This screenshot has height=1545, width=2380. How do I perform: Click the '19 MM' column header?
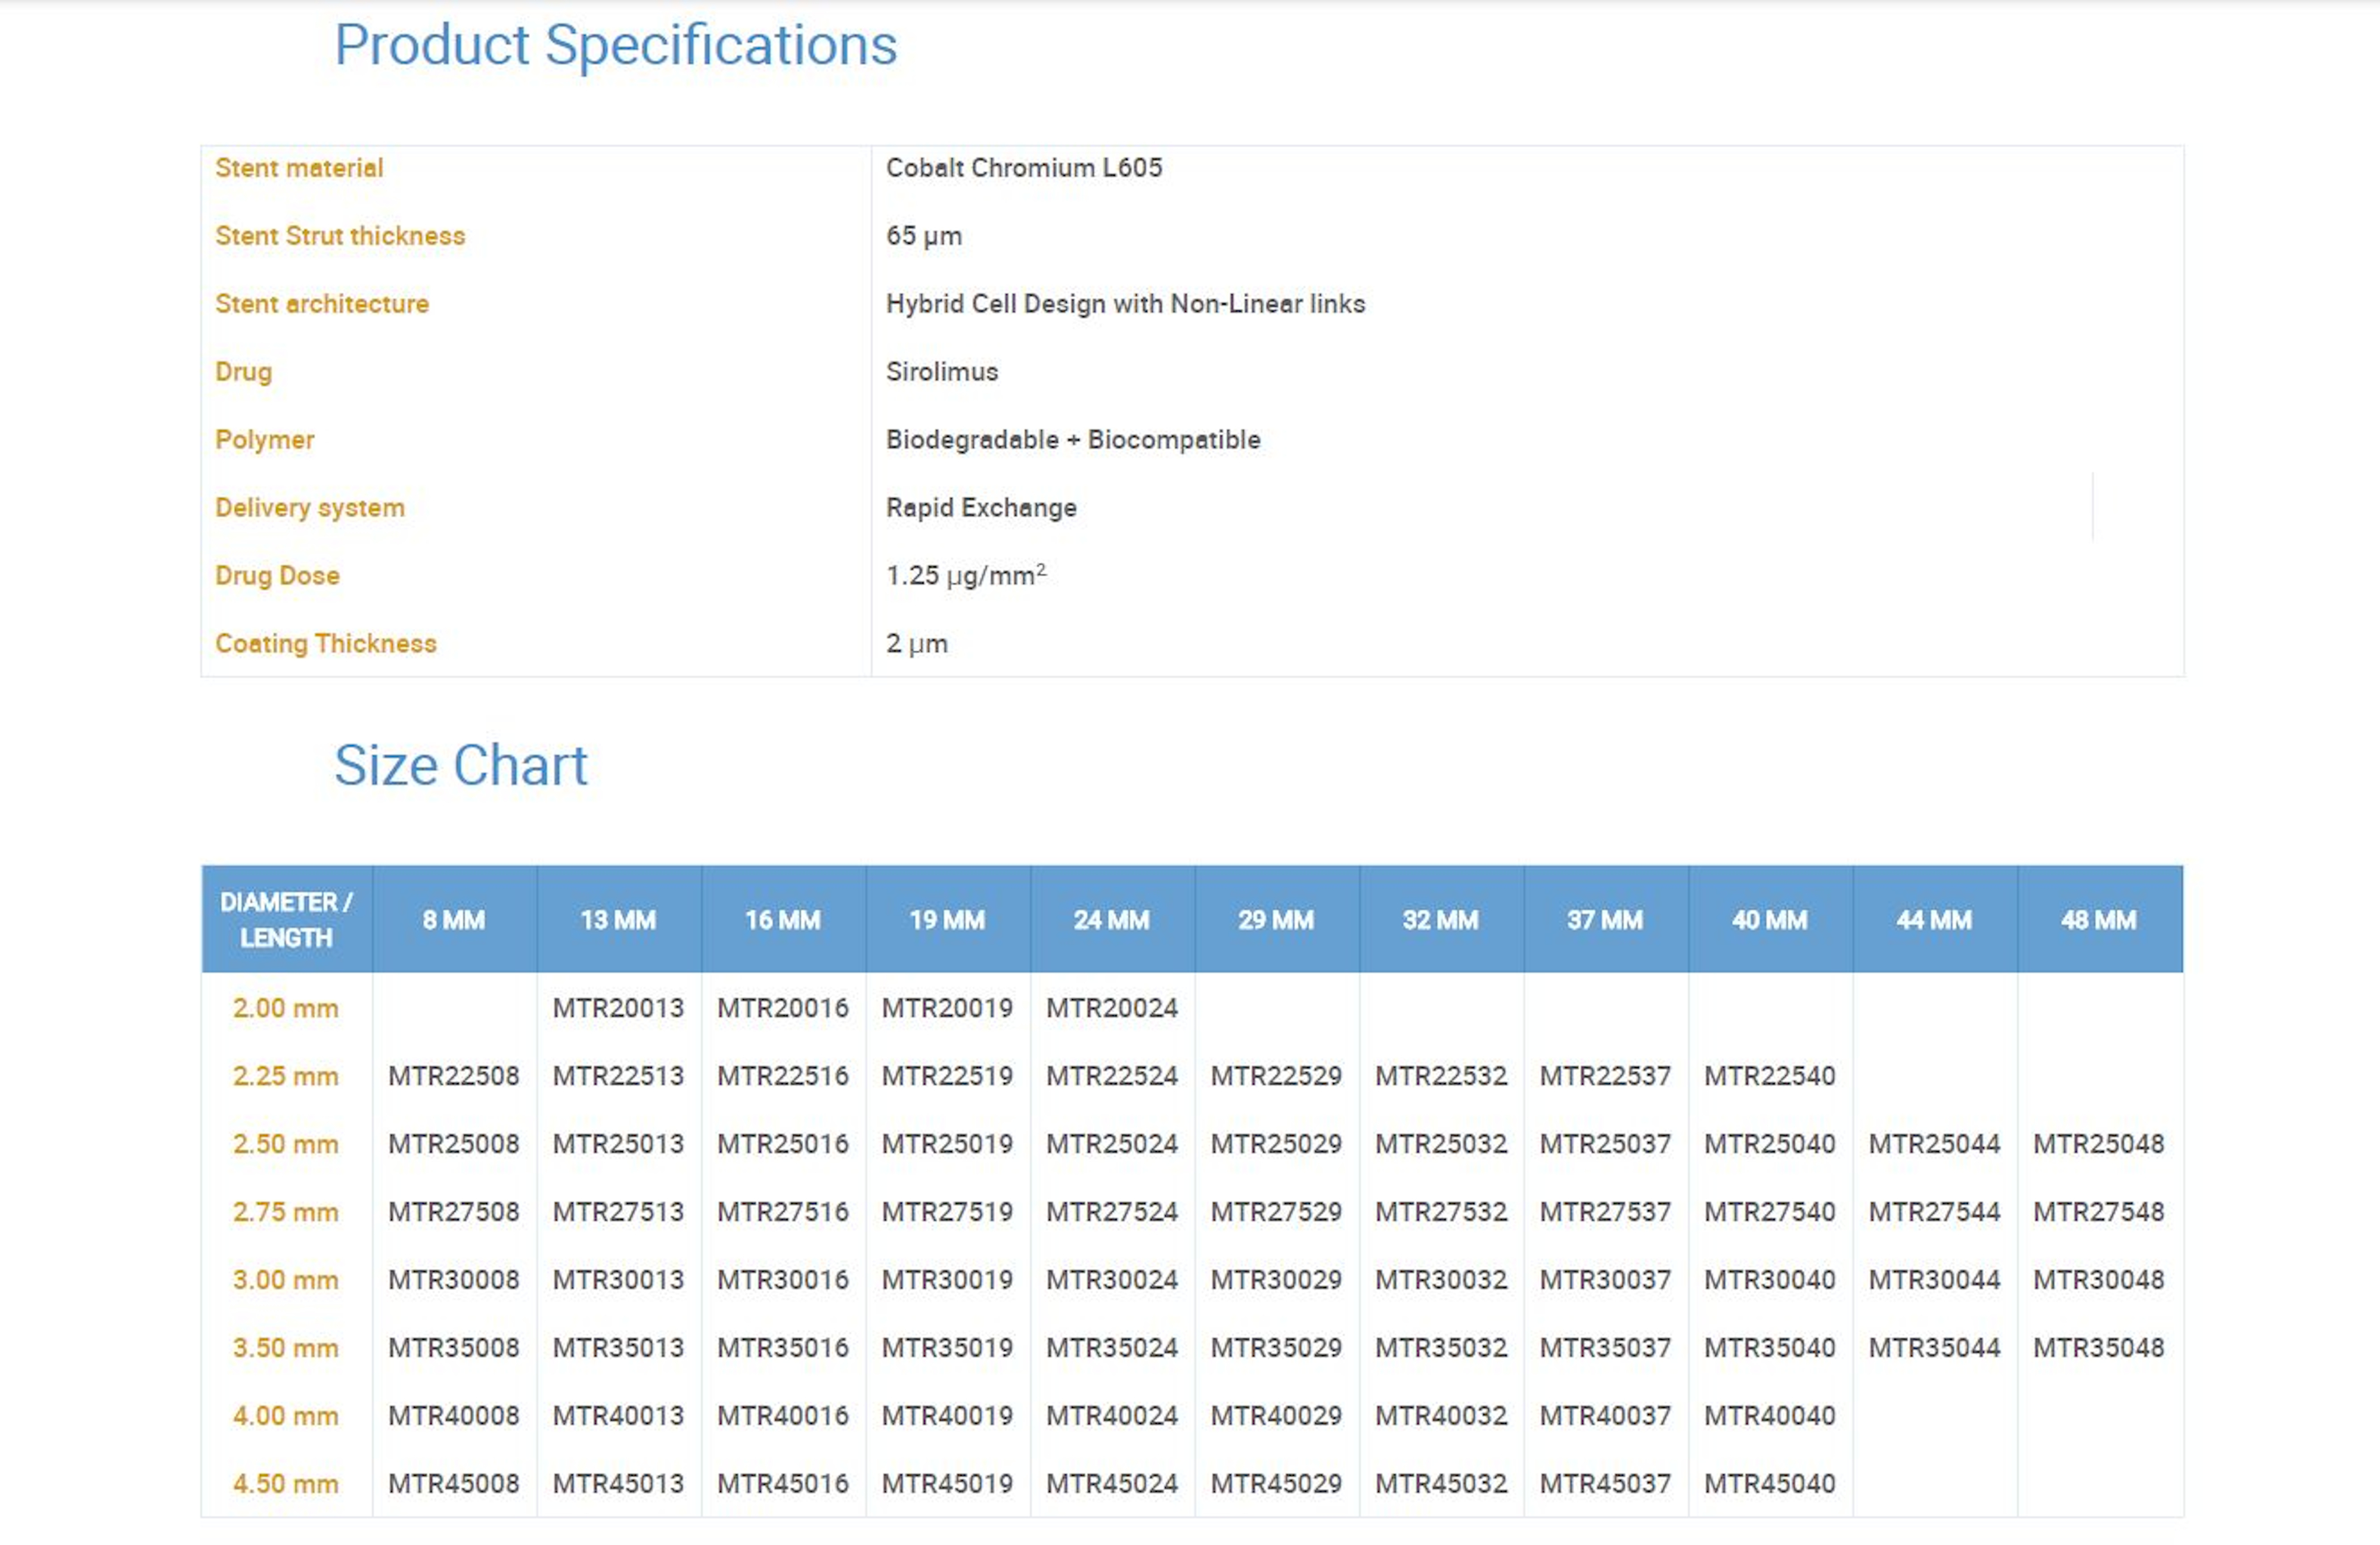click(x=948, y=919)
